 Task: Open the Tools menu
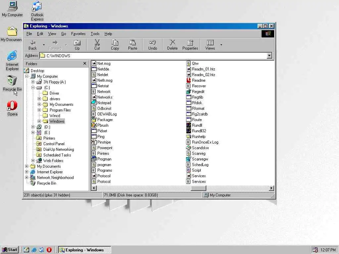coord(95,34)
